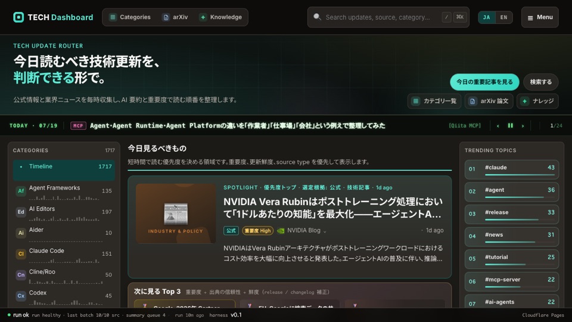Select the Timeline category
The width and height of the screenshot is (572, 322).
(x=64, y=170)
